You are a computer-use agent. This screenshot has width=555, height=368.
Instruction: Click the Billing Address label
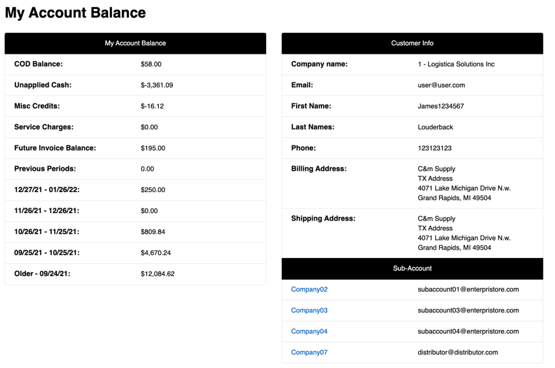tap(319, 169)
